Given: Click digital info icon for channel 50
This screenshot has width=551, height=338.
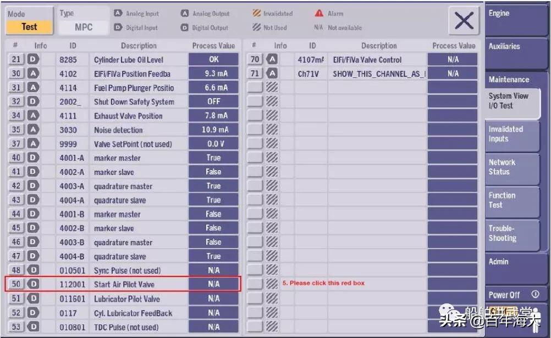Looking at the screenshot, I should pos(34,284).
